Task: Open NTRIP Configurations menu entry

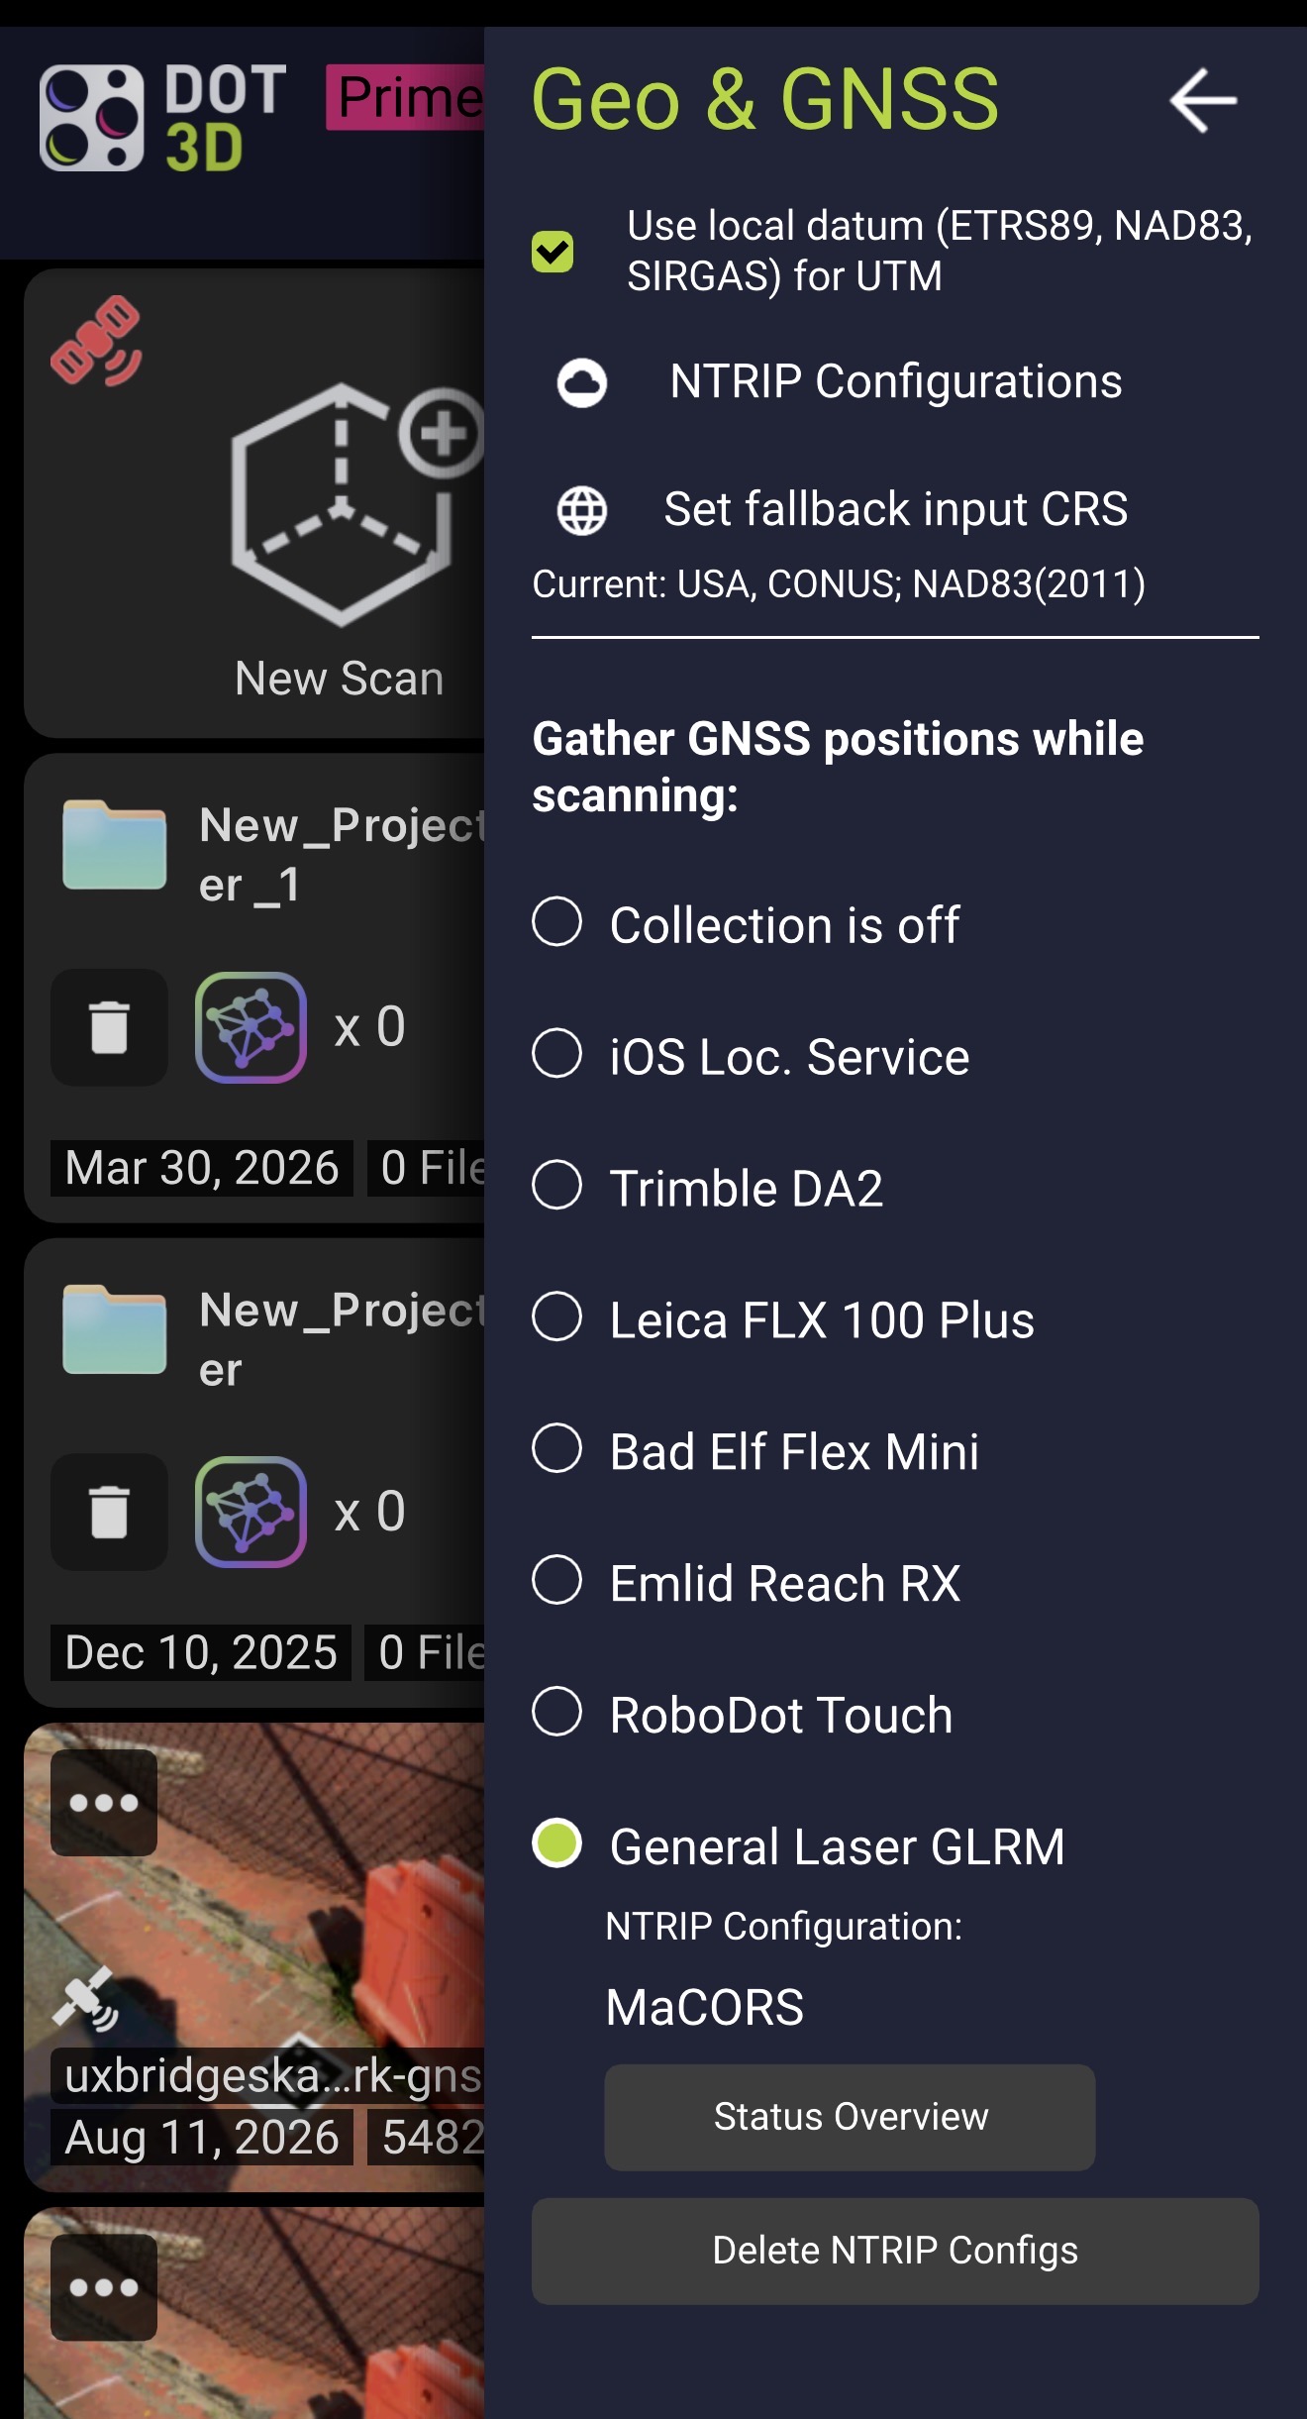Action: click(x=895, y=381)
